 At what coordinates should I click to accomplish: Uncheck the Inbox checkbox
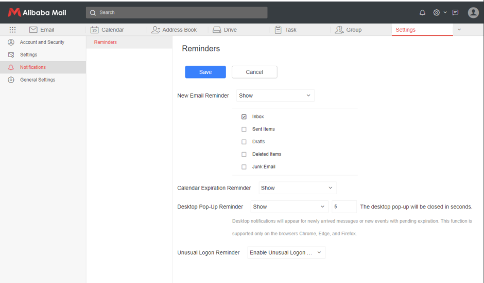click(244, 117)
